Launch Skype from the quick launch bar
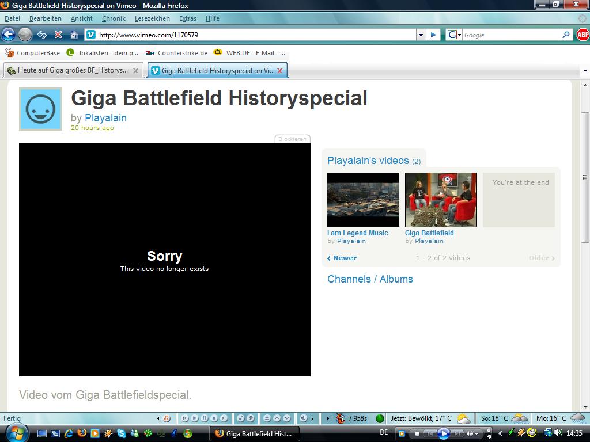The height and width of the screenshot is (442, 590). click(x=121, y=433)
